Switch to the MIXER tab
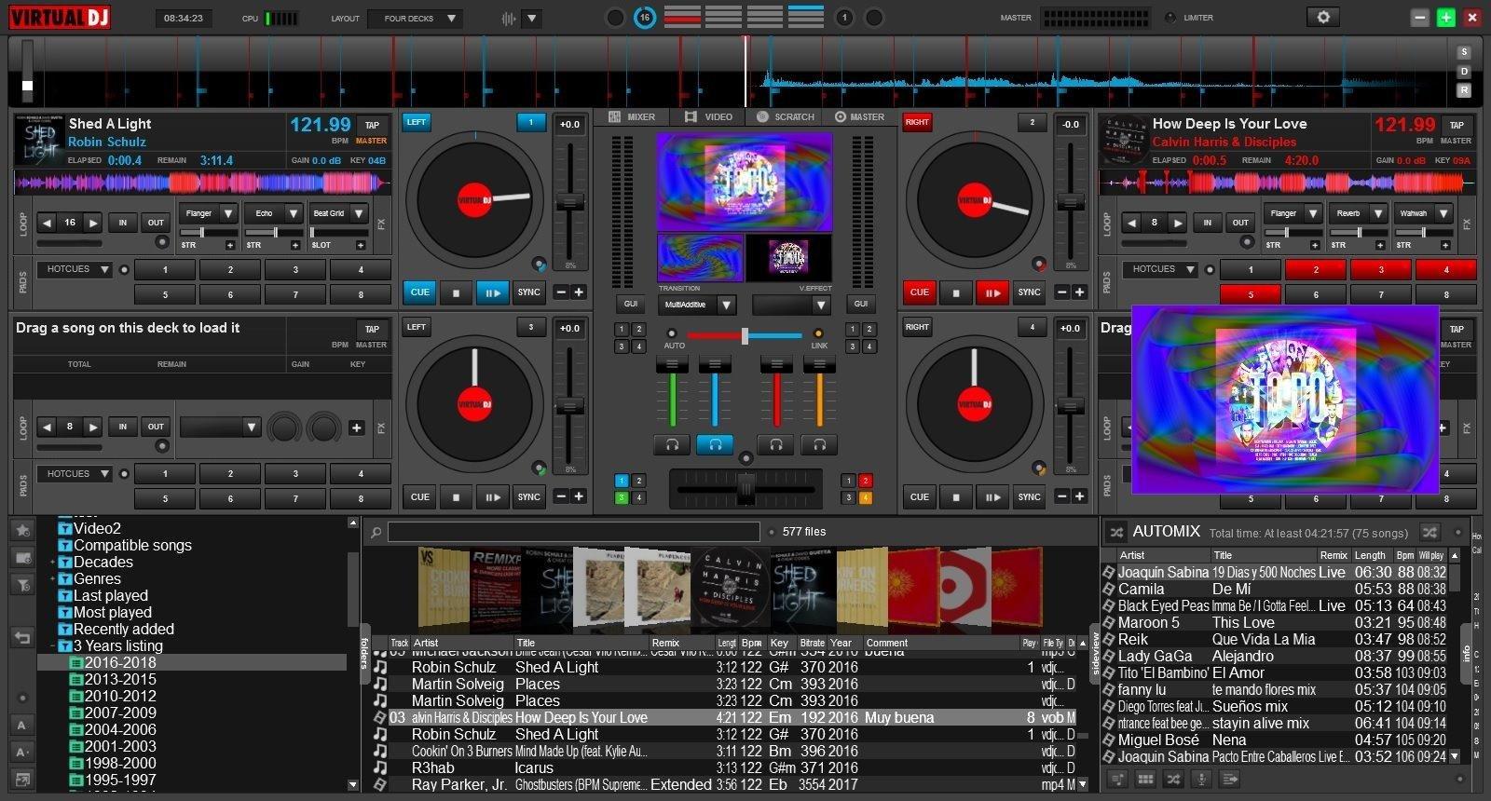This screenshot has width=1491, height=801. (x=632, y=117)
